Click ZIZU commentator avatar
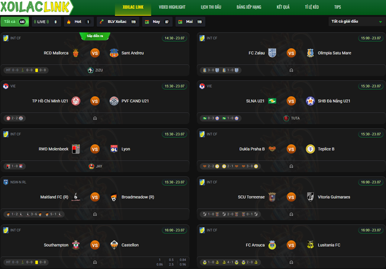 [91, 70]
